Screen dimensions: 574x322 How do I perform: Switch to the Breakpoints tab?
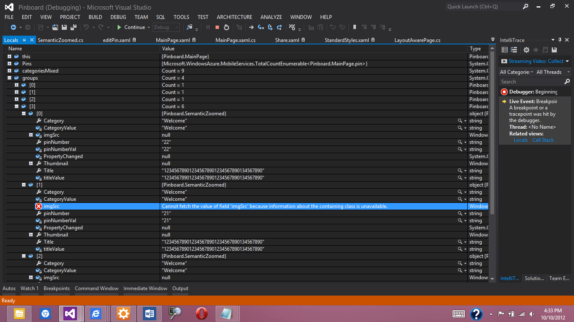pos(57,288)
